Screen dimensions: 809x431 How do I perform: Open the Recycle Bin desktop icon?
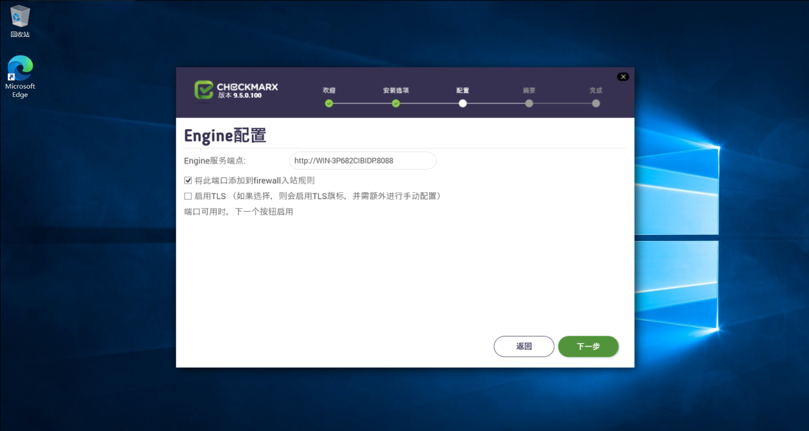pyautogui.click(x=20, y=22)
